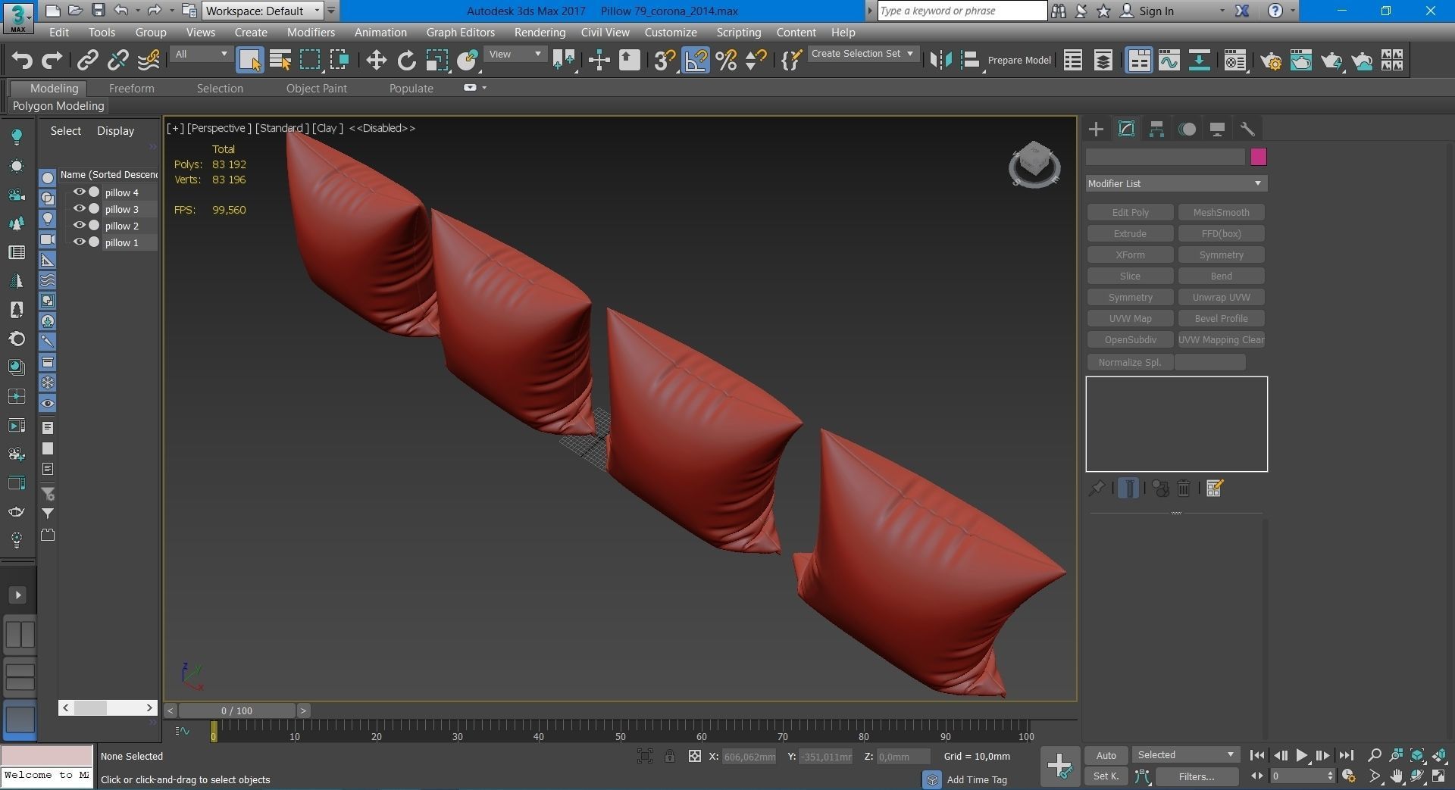The height and width of the screenshot is (790, 1455).
Task: Switch to the Hierarchy panel
Action: (x=1156, y=129)
